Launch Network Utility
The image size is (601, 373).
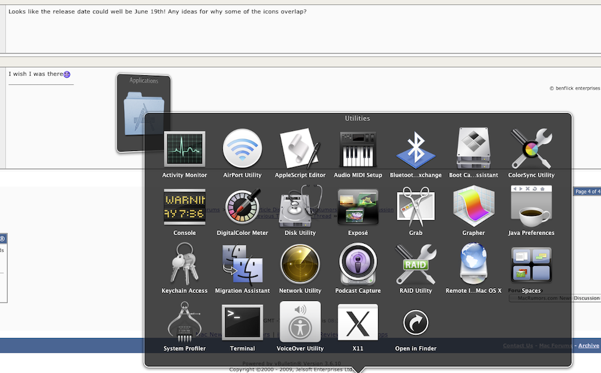pos(300,265)
